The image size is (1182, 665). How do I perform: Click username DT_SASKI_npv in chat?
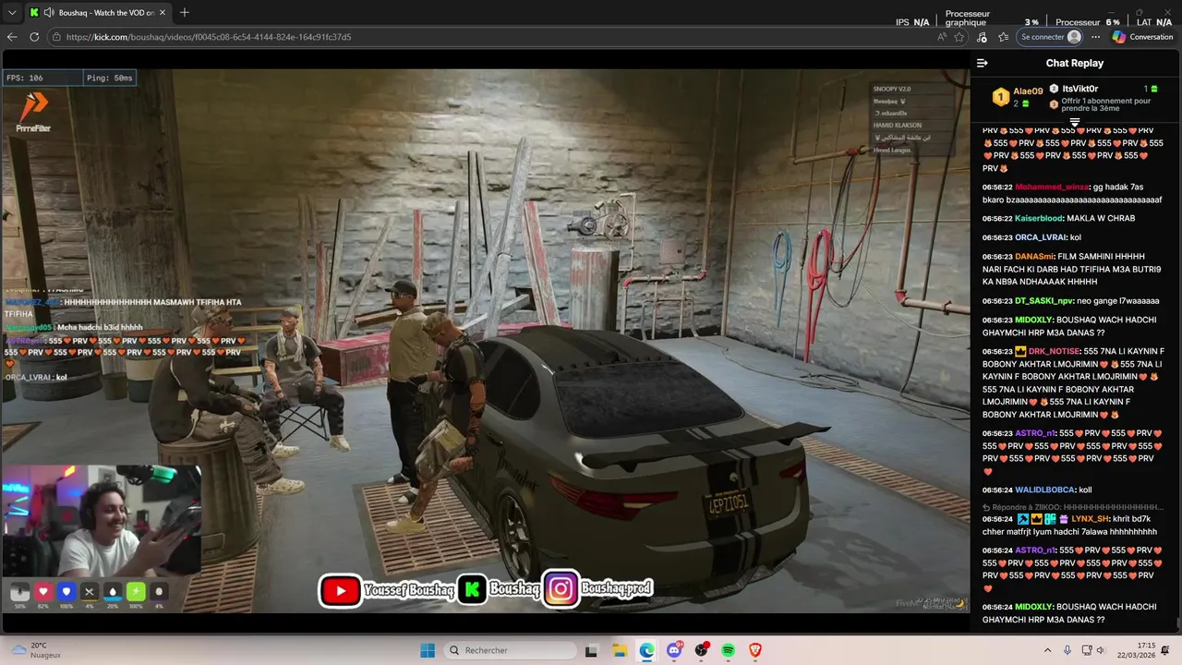pos(1044,301)
